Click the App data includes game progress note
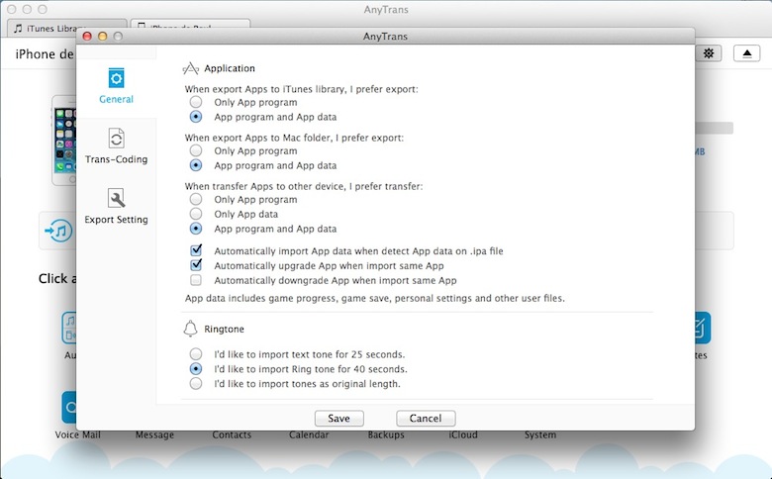Image resolution: width=772 pixels, height=479 pixels. [x=375, y=298]
